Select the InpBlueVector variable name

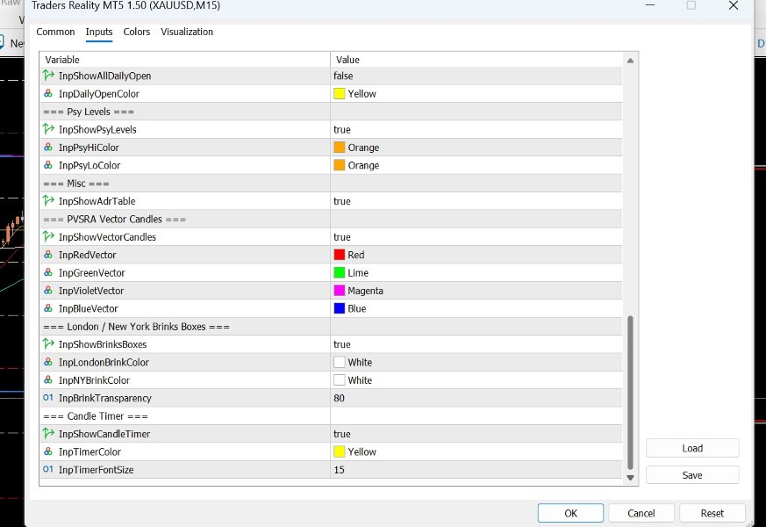coord(89,308)
